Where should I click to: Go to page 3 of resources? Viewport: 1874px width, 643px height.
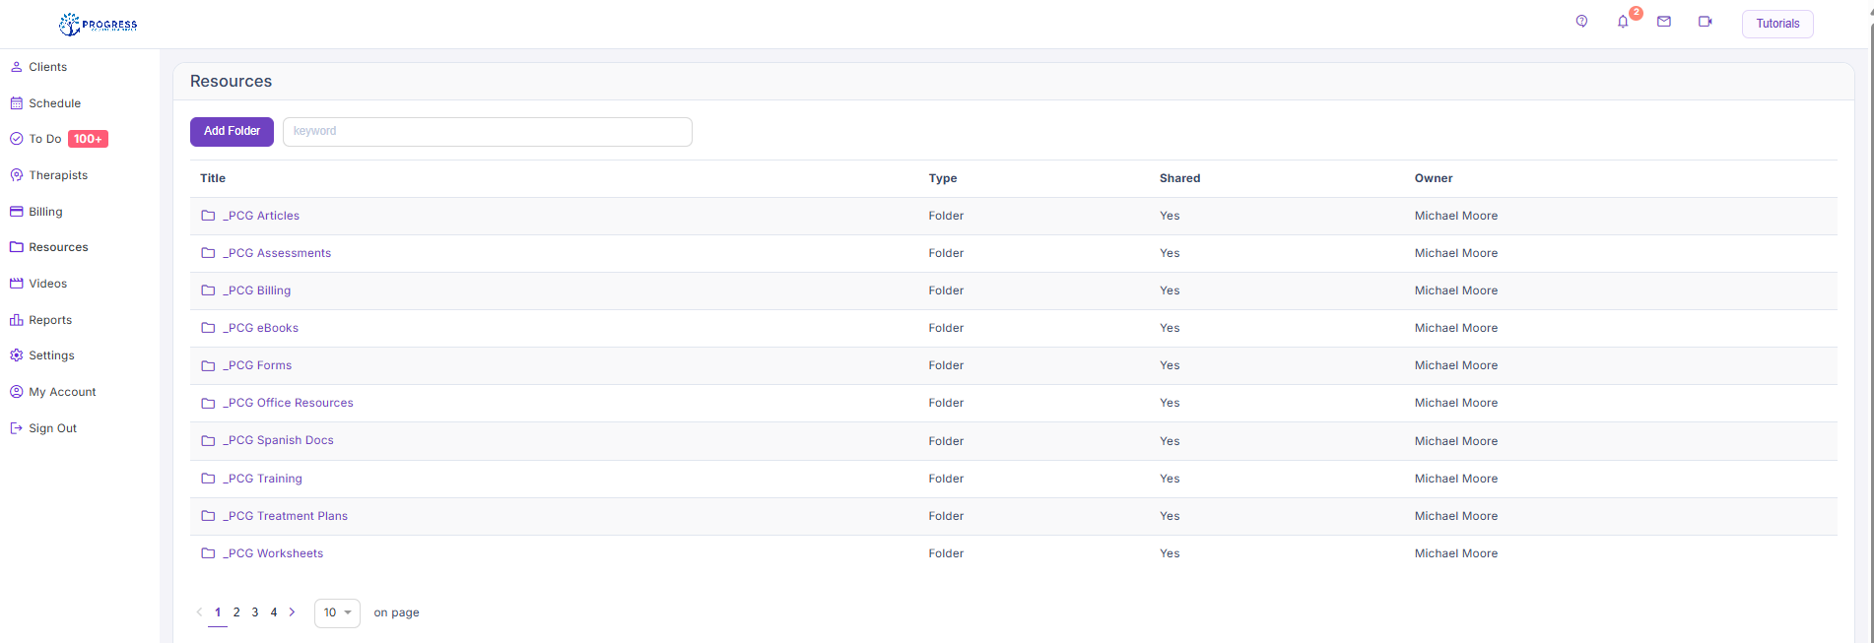coord(255,612)
